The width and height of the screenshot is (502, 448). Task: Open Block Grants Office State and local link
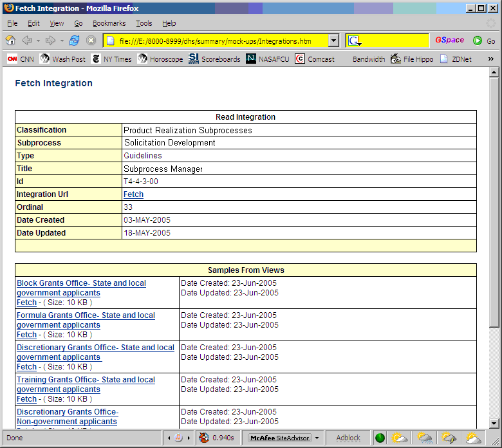(81, 288)
